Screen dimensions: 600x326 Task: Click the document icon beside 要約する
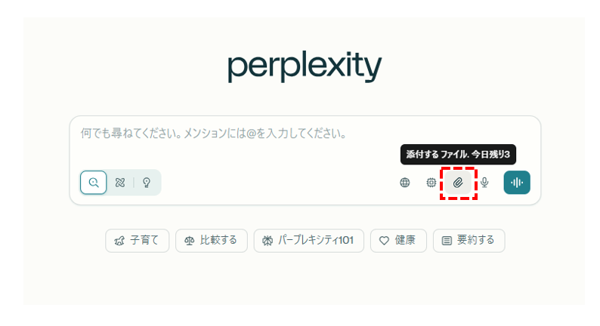(x=447, y=241)
